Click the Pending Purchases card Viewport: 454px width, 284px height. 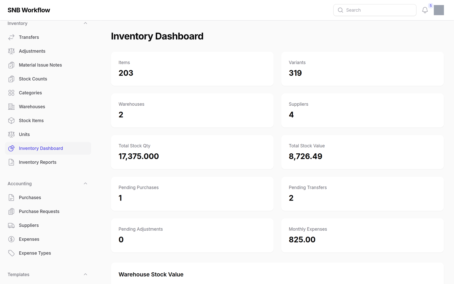point(192,194)
